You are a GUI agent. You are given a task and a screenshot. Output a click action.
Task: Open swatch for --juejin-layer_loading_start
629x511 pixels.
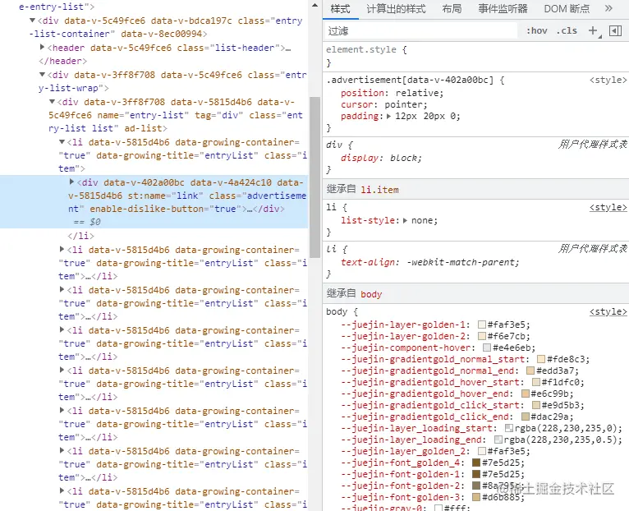tap(509, 428)
